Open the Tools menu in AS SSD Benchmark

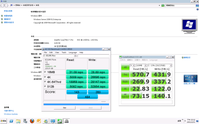(64, 52)
